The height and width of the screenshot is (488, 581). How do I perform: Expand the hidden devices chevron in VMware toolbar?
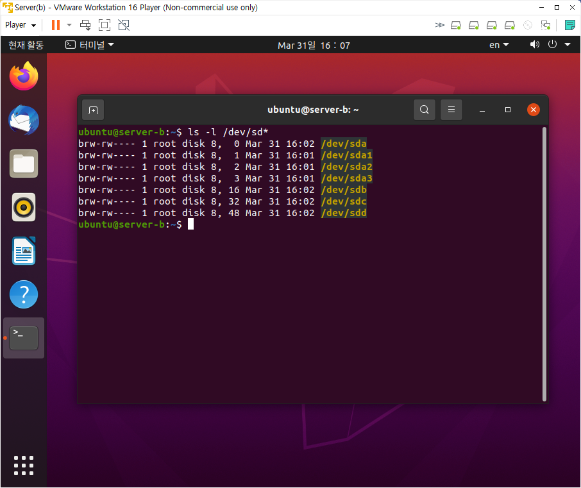click(439, 25)
